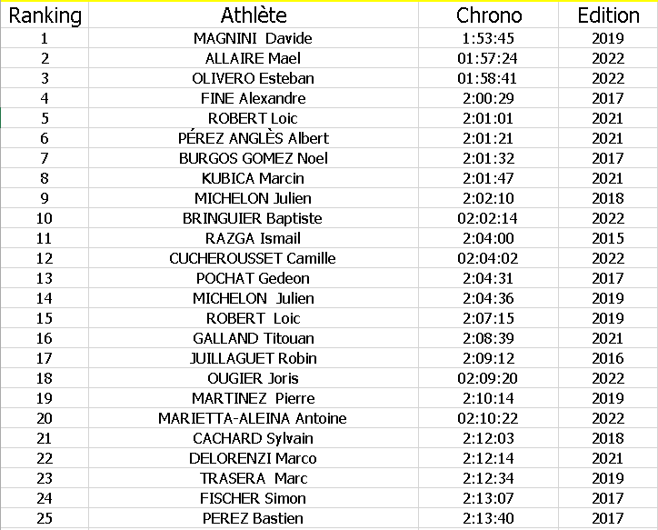658x530 pixels.
Task: Select MARIETTA-ALEINA Antoine cell
Action: tap(254, 418)
